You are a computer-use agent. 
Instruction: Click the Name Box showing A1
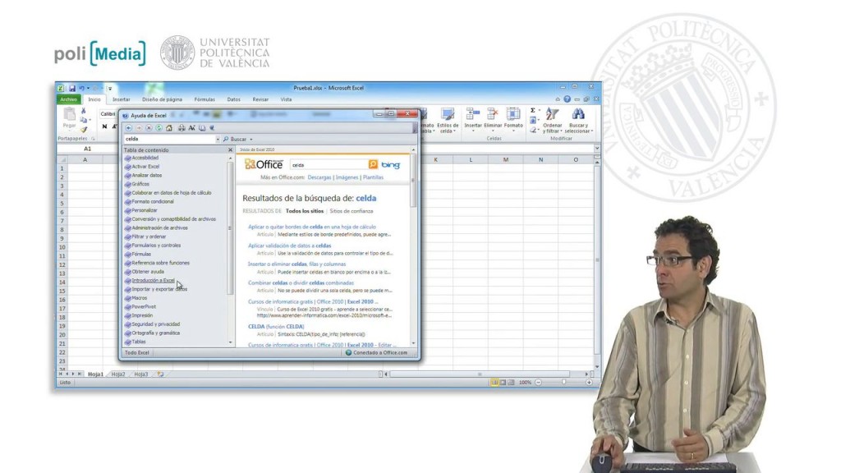pos(87,149)
